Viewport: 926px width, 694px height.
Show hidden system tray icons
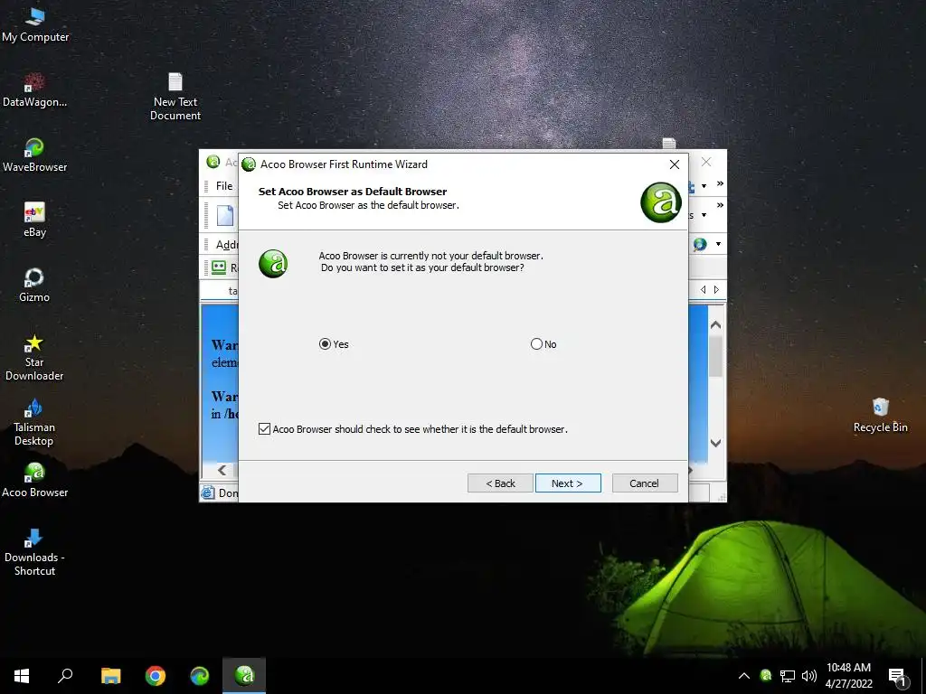744,676
